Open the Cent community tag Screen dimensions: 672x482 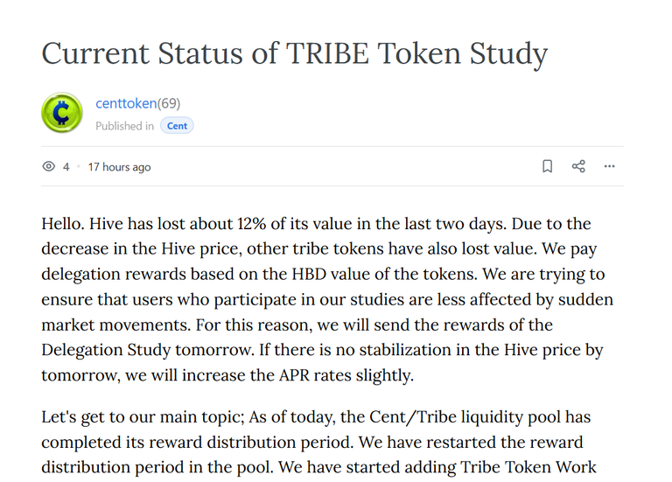click(177, 126)
